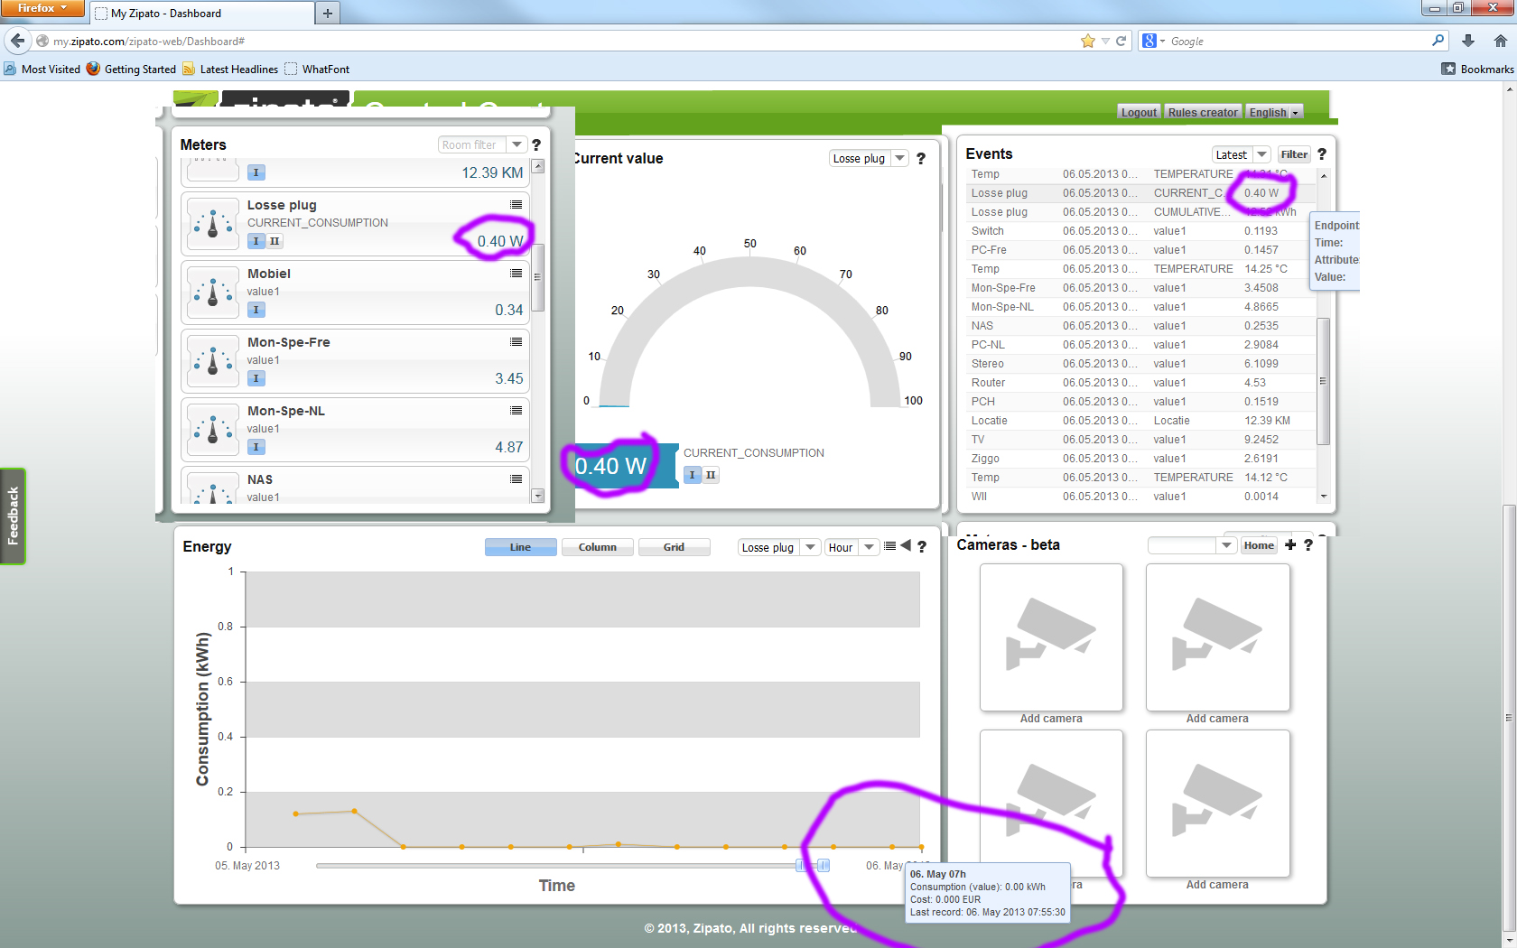Click the left arrow icon in the Energy panel

906,546
